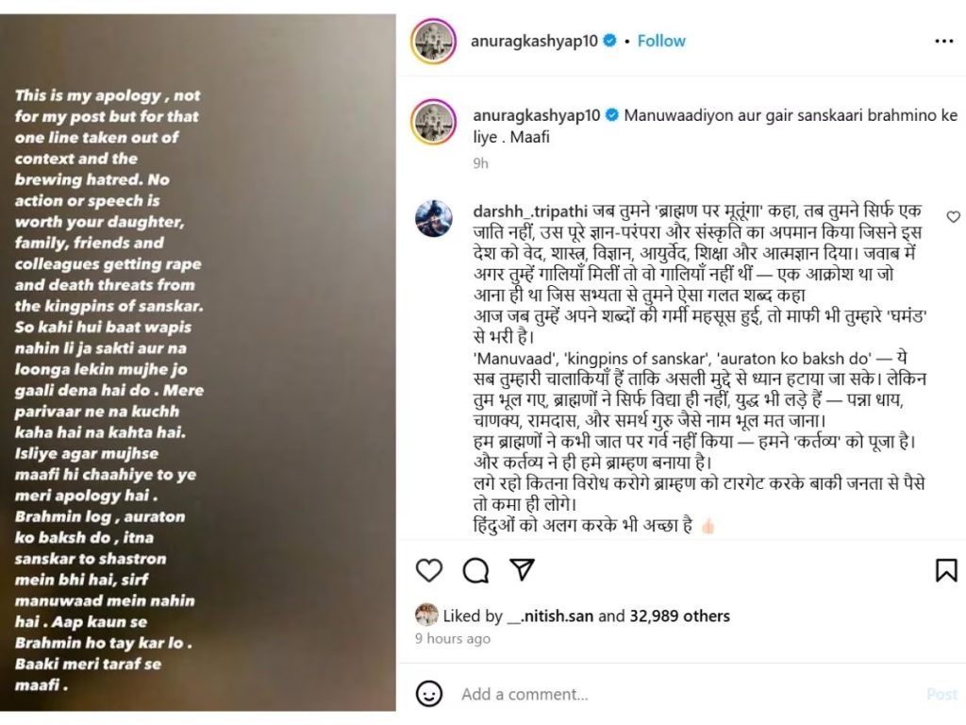966x725 pixels.
Task: Click Post to submit comment
Action: [942, 694]
